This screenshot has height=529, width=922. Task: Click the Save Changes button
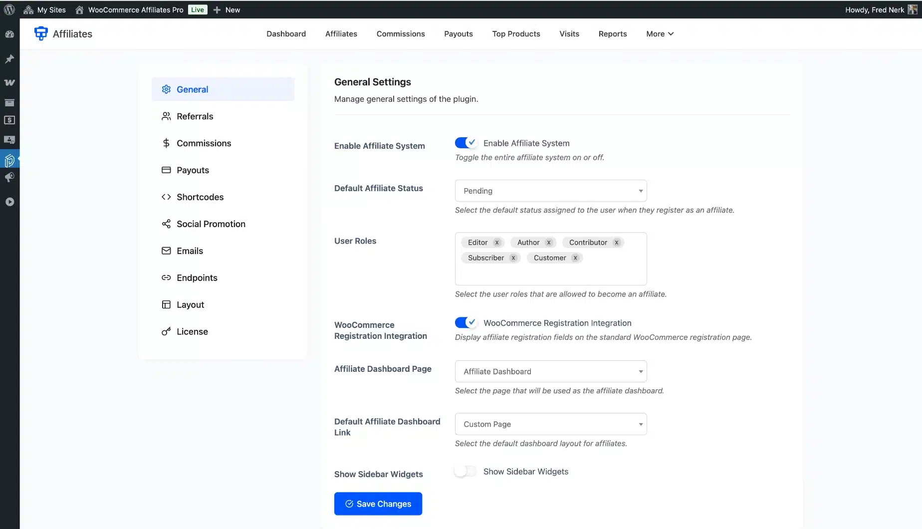point(378,504)
